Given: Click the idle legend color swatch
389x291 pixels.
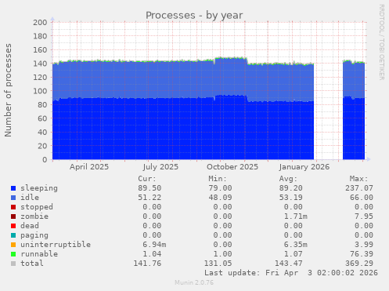Looking at the screenshot, I should 13,198.
